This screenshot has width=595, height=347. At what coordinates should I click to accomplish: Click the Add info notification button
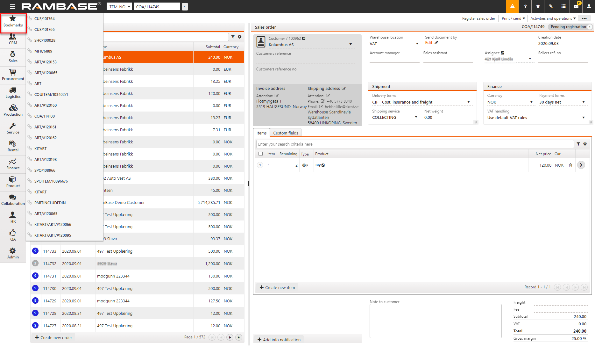pos(279,340)
